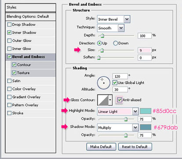Image resolution: width=182 pixels, height=159 pixels.
Task: Click the Size slider handle
Action: tap(102, 51)
